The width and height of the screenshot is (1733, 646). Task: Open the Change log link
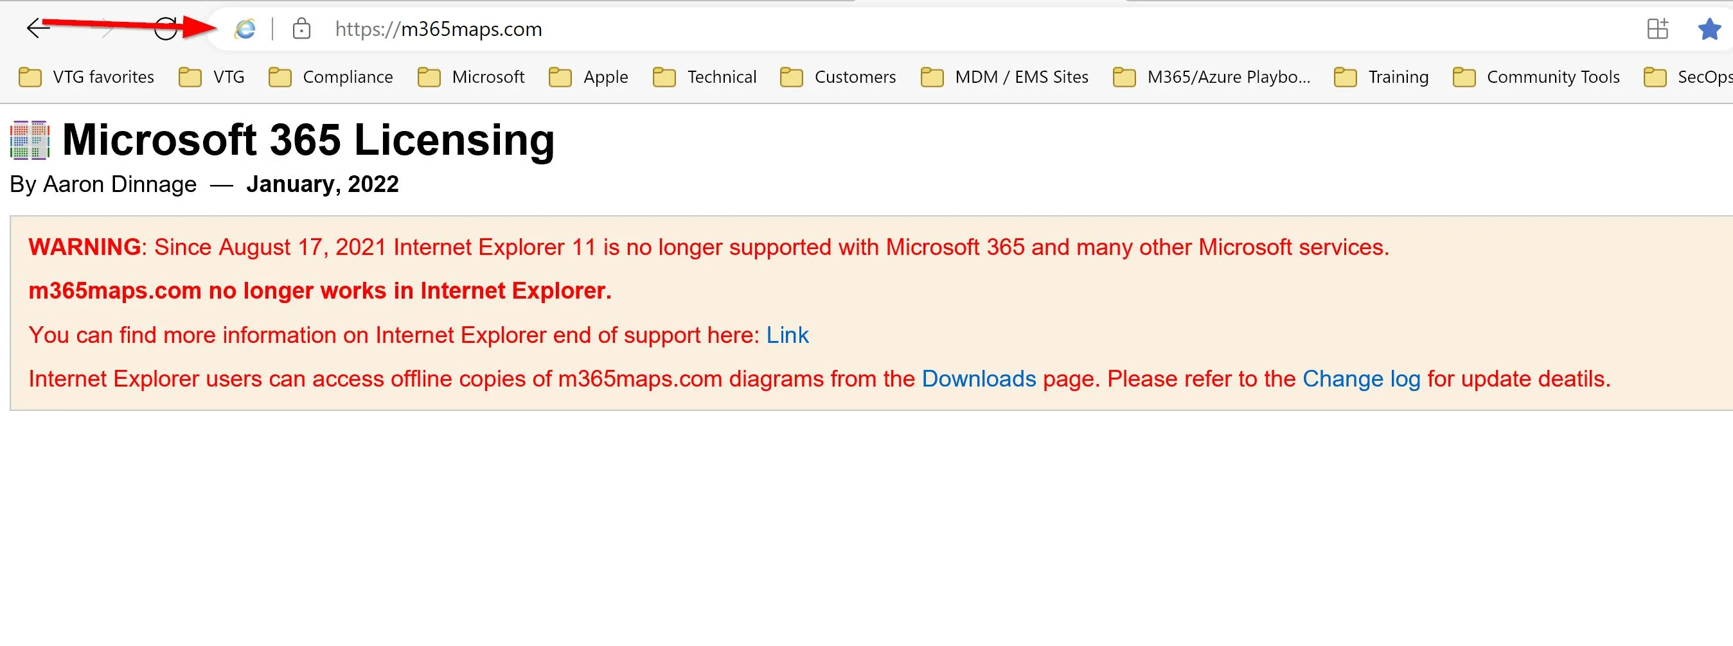(1362, 379)
